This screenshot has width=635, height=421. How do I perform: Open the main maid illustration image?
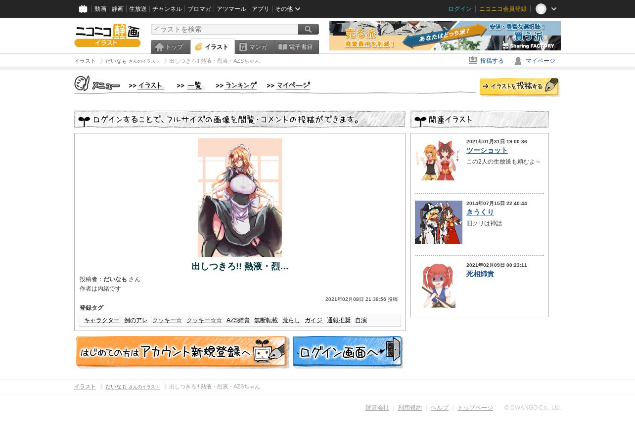point(240,198)
